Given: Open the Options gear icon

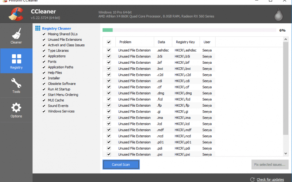Looking at the screenshot, I should tap(16, 107).
